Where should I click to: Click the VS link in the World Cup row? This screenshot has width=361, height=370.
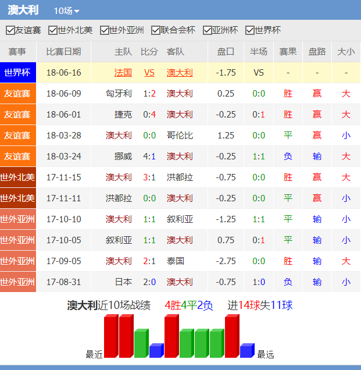click(149, 73)
